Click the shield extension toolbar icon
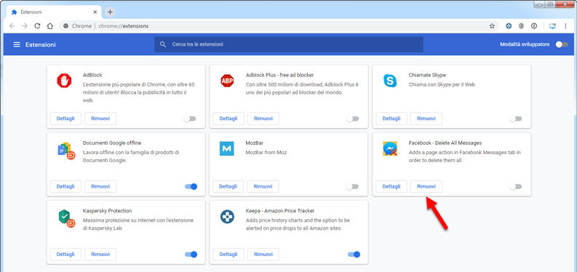The width and height of the screenshot is (577, 272). coord(521,26)
